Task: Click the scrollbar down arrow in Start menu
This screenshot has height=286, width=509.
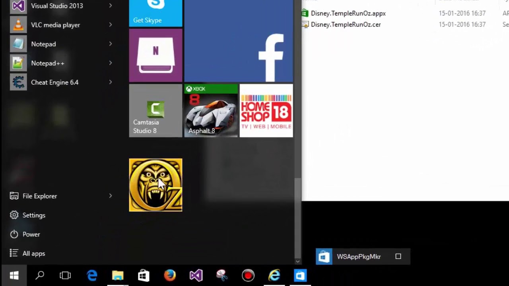Action: pyautogui.click(x=297, y=261)
